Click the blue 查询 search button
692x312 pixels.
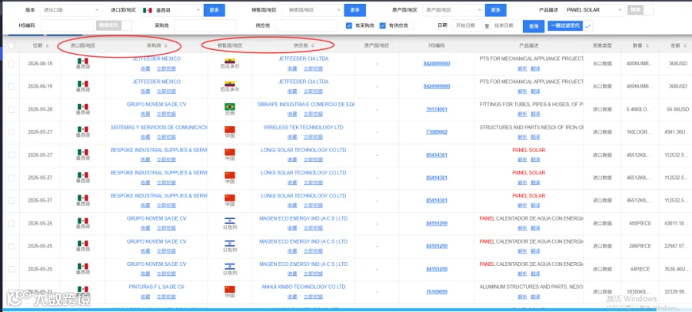point(534,26)
